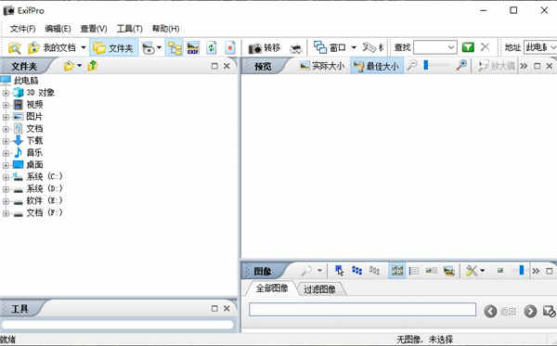Image resolution: width=557 pixels, height=346 pixels.
Task: Click 实际大小 (Actual size) preview button
Action: pyautogui.click(x=322, y=66)
